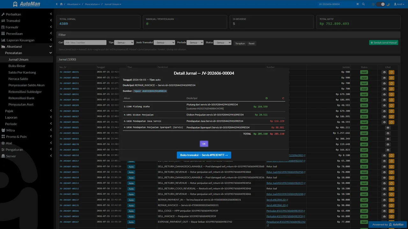Image resolution: width=408 pixels, height=229 pixels.
Task: Open the Tipe filter dropdown
Action: pos(124,42)
